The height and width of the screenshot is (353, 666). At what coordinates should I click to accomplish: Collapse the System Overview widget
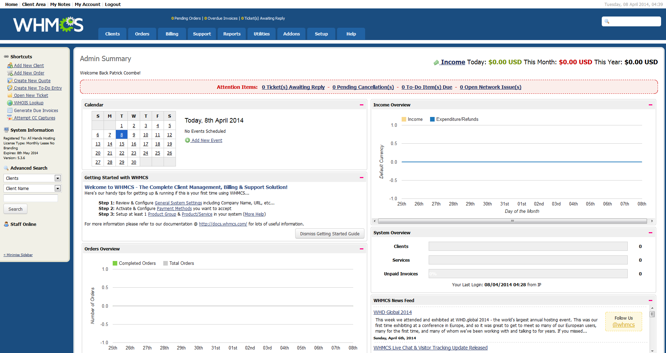651,233
